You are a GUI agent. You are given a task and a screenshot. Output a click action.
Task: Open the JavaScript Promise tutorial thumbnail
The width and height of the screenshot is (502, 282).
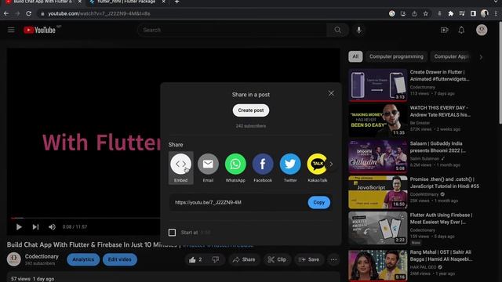tap(378, 192)
